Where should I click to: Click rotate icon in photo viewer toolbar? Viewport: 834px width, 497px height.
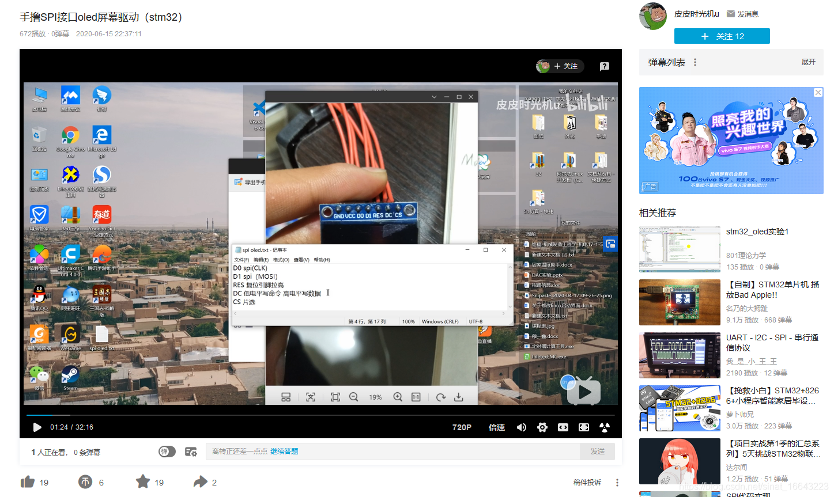pyautogui.click(x=441, y=397)
